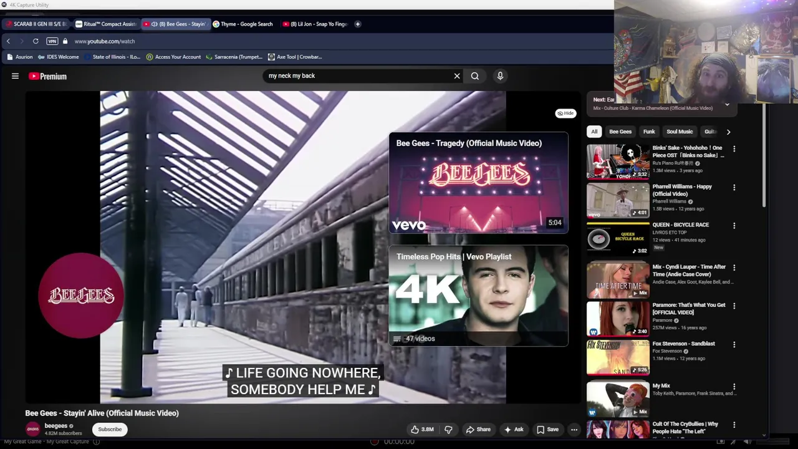This screenshot has width=798, height=449.
Task: Open options menu for Cyndi Lauper mix
Action: pos(734,268)
